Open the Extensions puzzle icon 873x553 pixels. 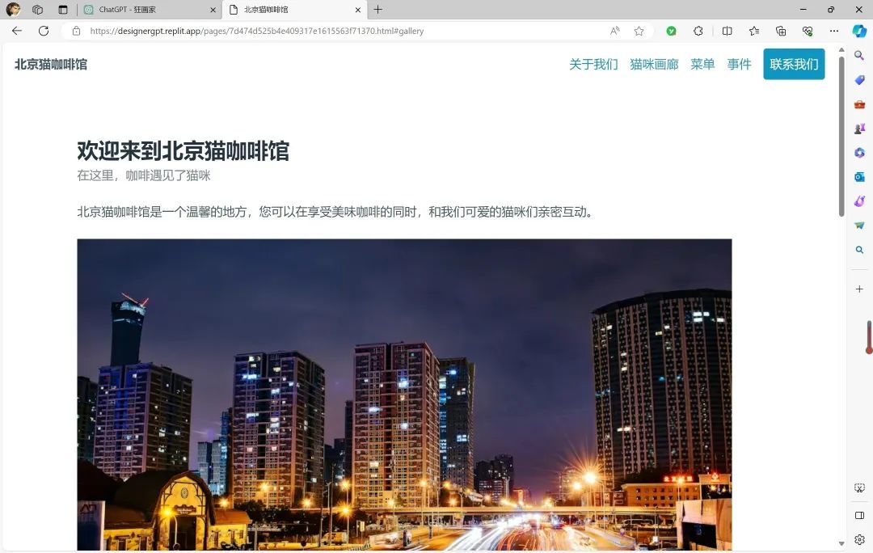pyautogui.click(x=698, y=32)
